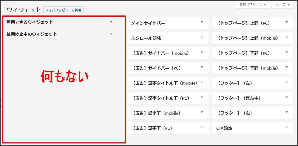Click the 【フッター】（真ん中） title
The width and height of the screenshot is (298, 146).
(239, 98)
